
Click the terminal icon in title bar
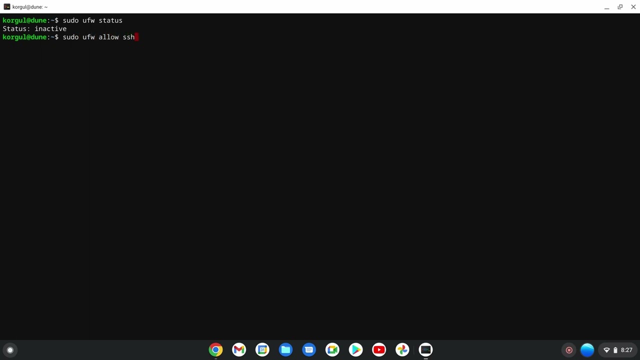pyautogui.click(x=7, y=7)
